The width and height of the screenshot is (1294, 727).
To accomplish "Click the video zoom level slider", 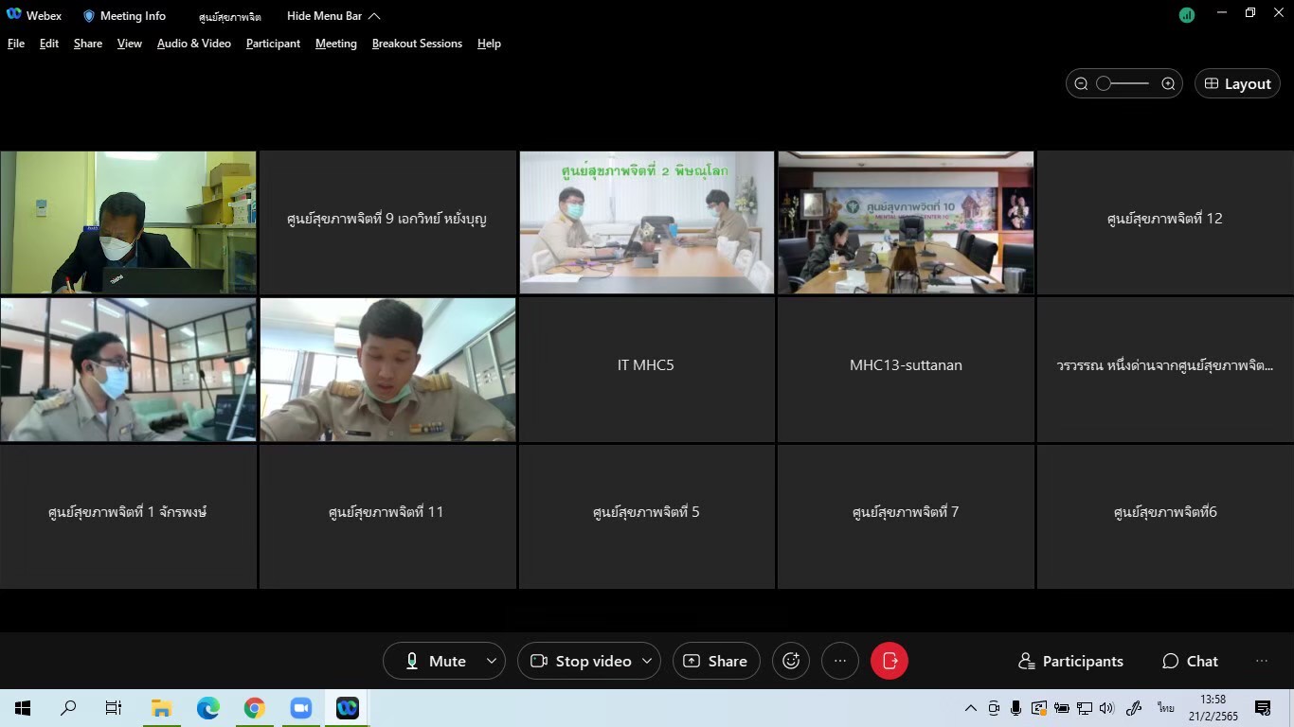I will pos(1123,83).
